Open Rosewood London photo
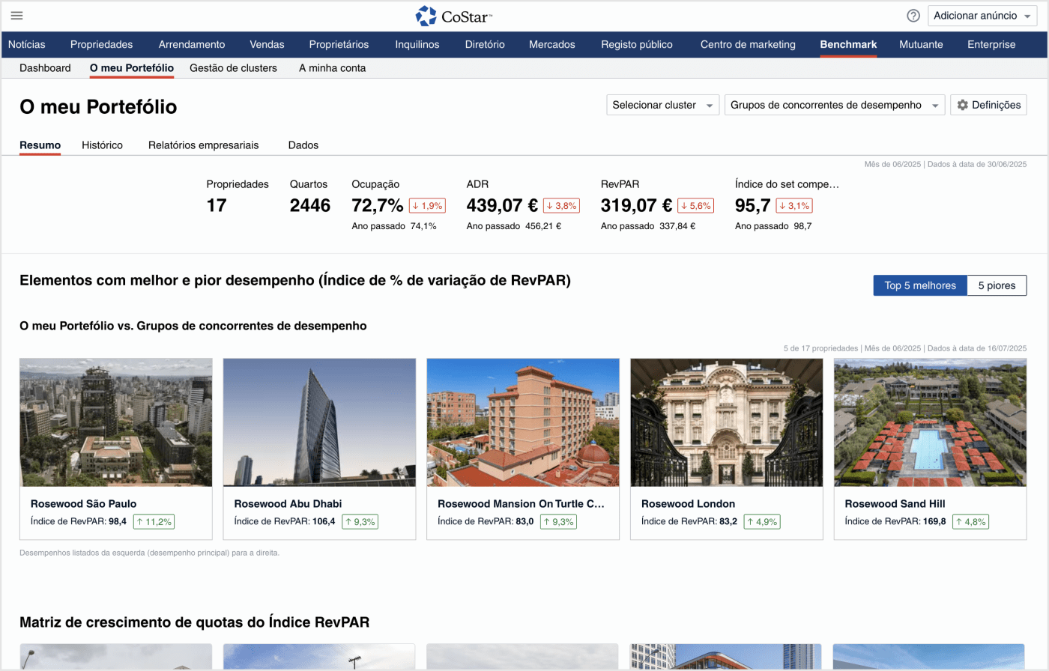The height and width of the screenshot is (671, 1049). (727, 422)
